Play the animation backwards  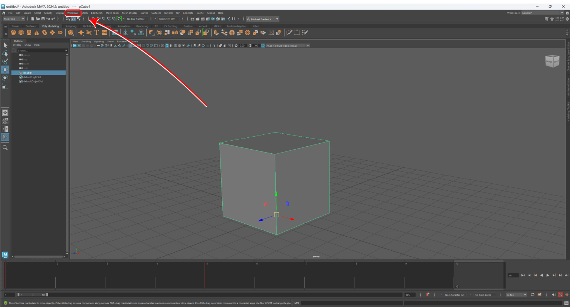[x=541, y=275]
